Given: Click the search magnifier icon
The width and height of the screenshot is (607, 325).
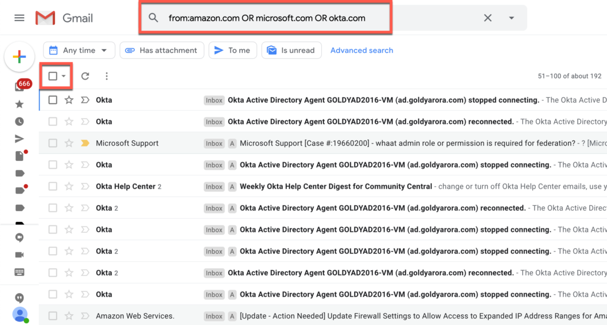Looking at the screenshot, I should pyautogui.click(x=153, y=18).
